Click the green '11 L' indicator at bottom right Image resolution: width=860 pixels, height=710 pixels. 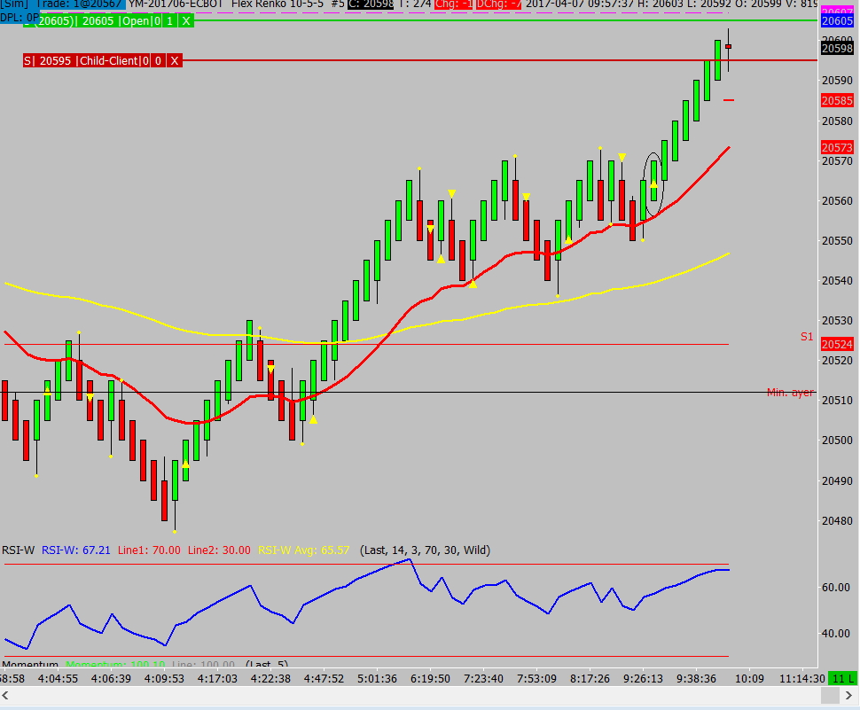pyautogui.click(x=843, y=679)
